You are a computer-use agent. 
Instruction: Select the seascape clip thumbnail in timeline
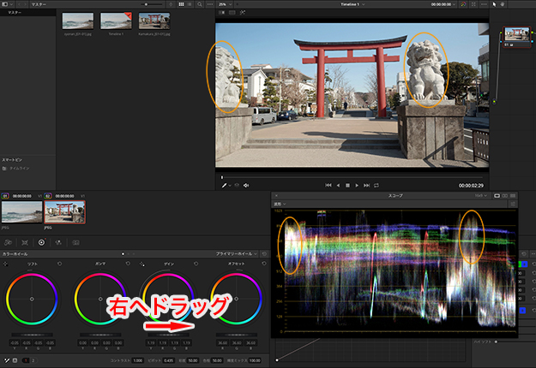(x=21, y=213)
